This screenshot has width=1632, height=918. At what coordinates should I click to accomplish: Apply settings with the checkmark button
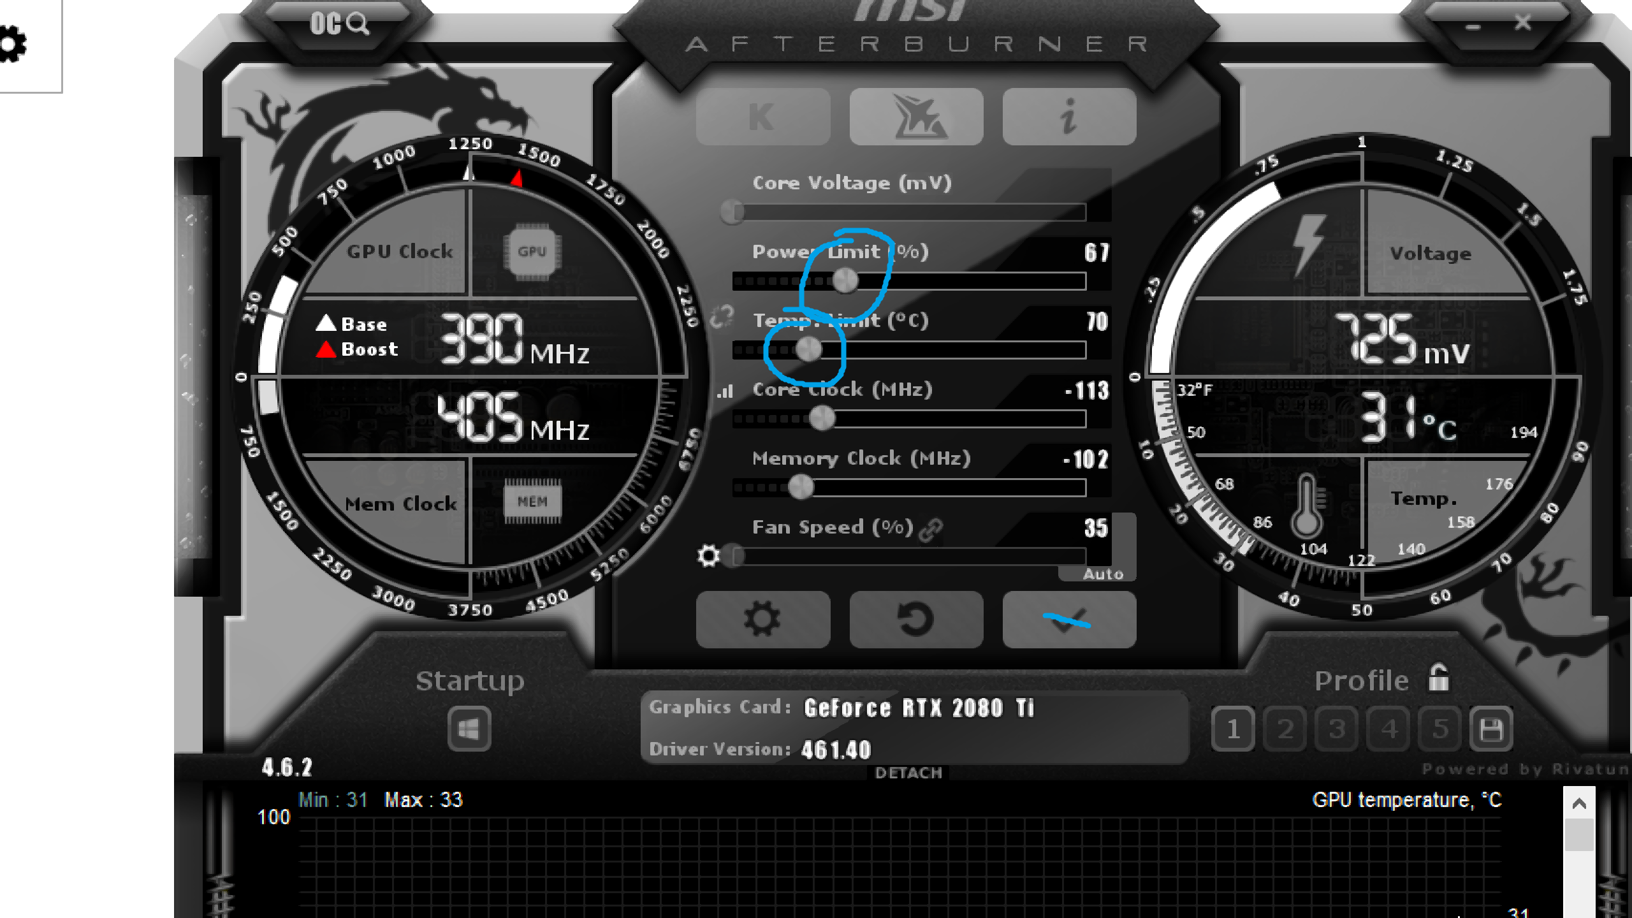click(x=1069, y=620)
